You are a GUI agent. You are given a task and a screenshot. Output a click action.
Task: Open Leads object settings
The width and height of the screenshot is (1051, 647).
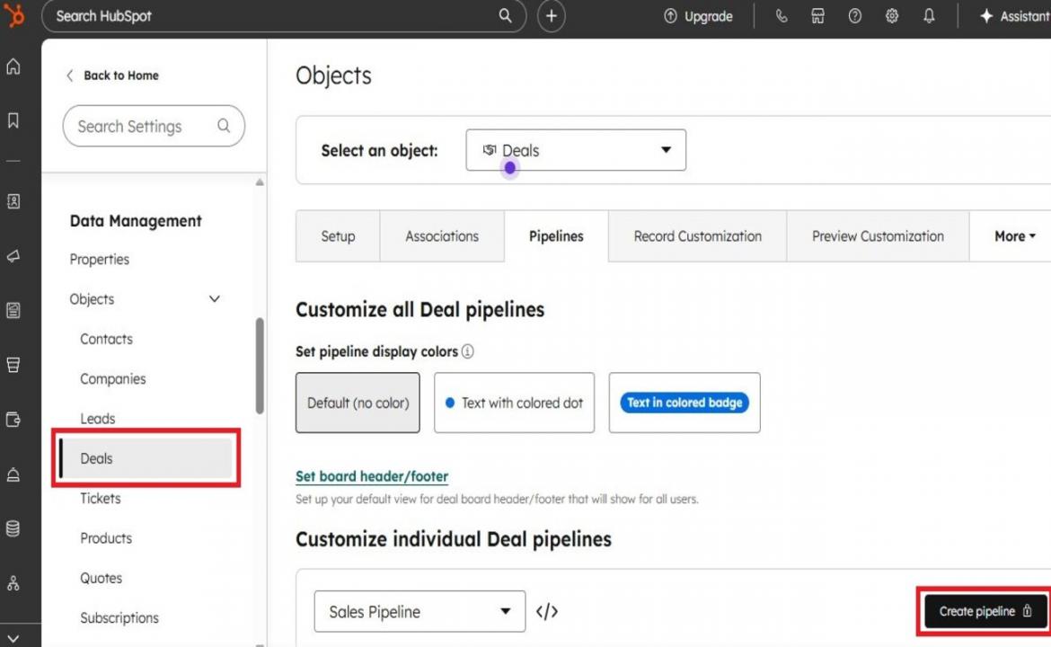pyautogui.click(x=98, y=419)
